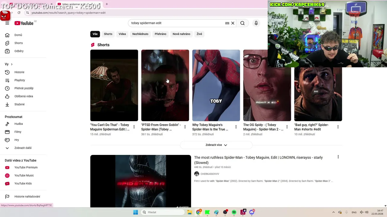Open the Windows Start menu
This screenshot has height=217, width=387.
coord(135,212)
